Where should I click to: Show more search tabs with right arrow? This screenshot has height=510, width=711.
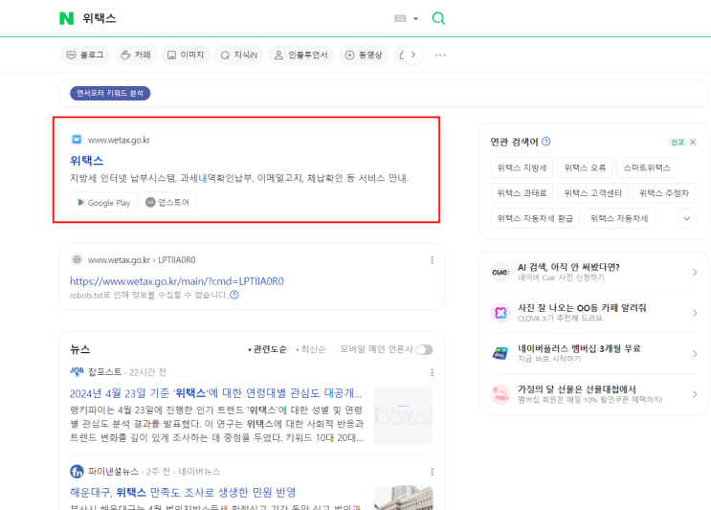(413, 55)
